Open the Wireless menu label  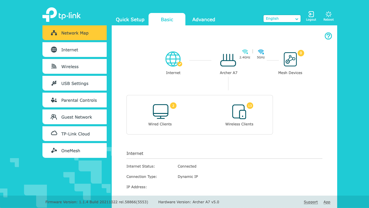(x=70, y=67)
